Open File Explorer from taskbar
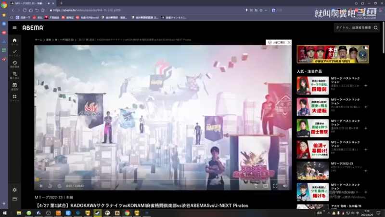Screen dimensions: 385x217 point(19,213)
